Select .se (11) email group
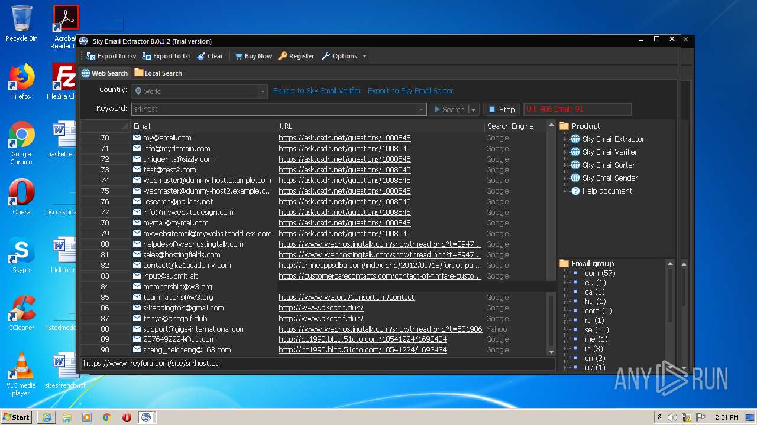This screenshot has height=425, width=757. (x=596, y=329)
